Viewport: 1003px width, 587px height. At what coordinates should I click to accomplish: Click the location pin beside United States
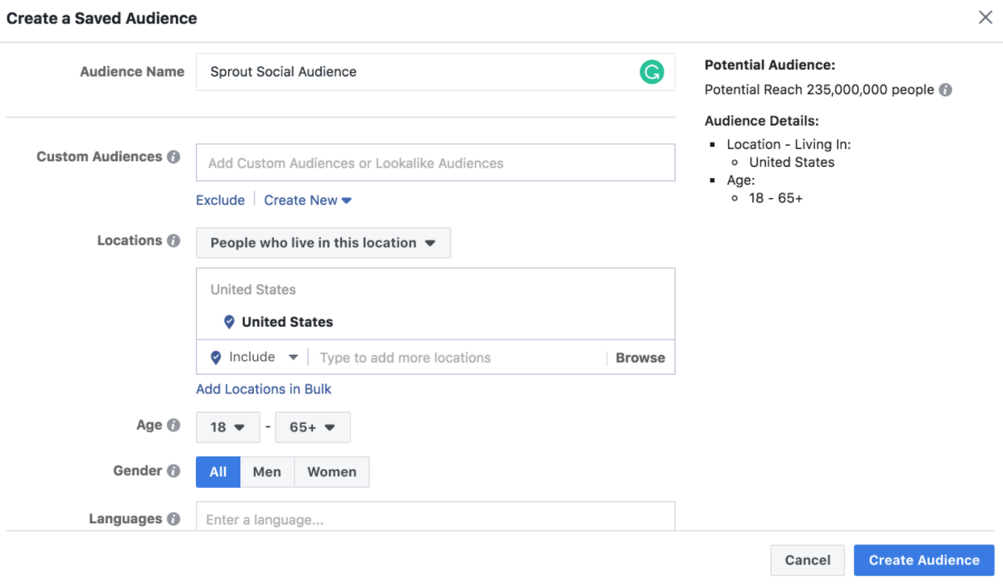point(230,321)
